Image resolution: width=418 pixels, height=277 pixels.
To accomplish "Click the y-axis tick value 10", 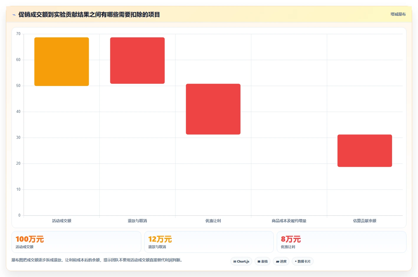I will pos(18,189).
